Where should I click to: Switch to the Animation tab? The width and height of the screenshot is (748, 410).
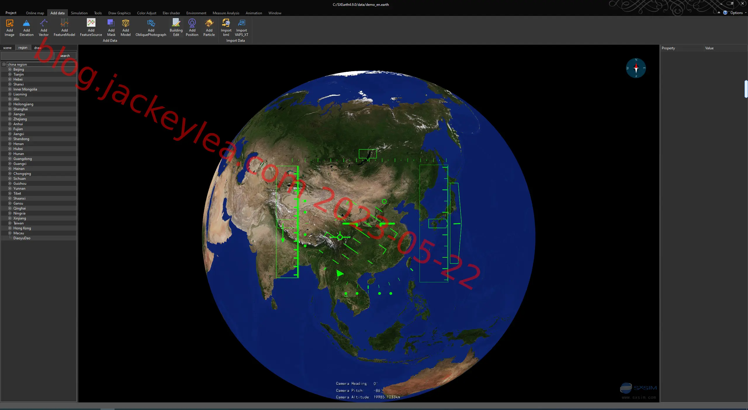[254, 13]
